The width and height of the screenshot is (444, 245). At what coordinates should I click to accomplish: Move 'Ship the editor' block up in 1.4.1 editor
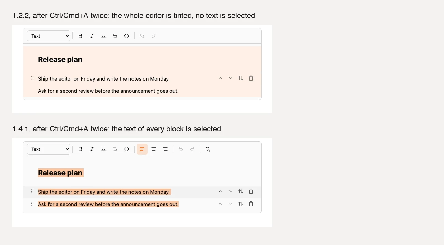tap(220, 191)
